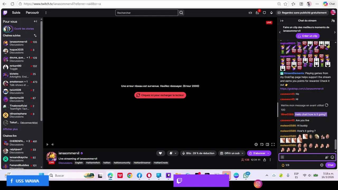Click the browser address bar URL
338x190 pixels.
(62, 4)
